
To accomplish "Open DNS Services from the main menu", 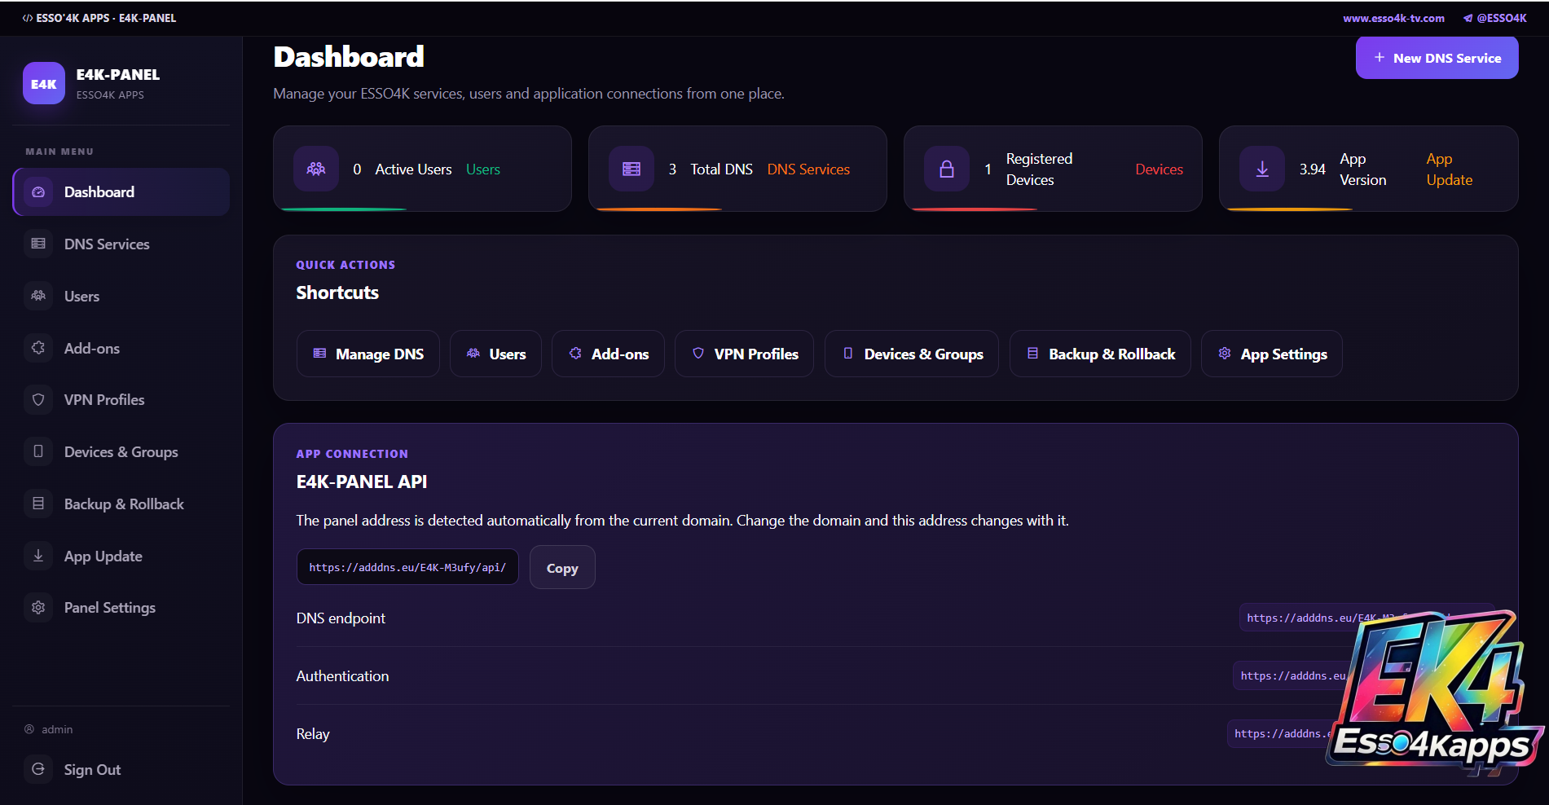I will [x=121, y=244].
